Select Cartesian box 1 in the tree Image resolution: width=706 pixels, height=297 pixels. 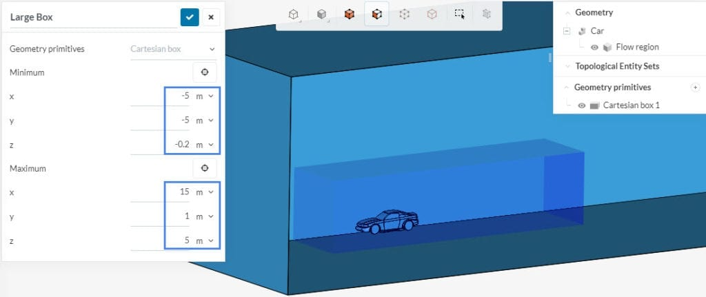coord(631,105)
